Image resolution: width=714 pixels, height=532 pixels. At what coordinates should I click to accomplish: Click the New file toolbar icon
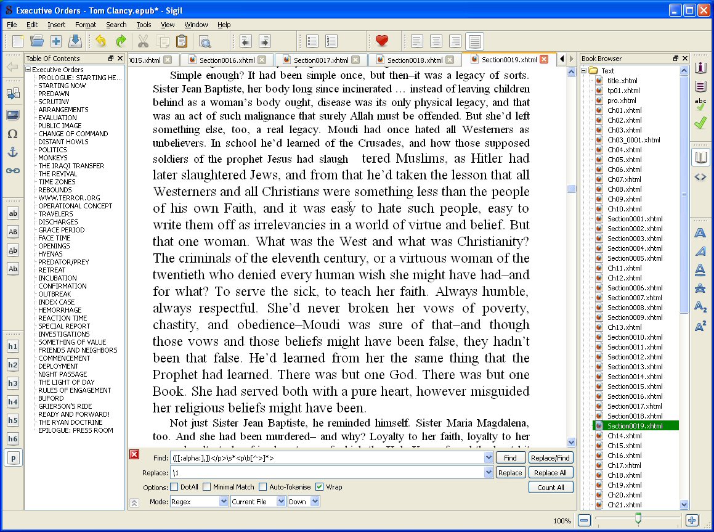pyautogui.click(x=18, y=41)
